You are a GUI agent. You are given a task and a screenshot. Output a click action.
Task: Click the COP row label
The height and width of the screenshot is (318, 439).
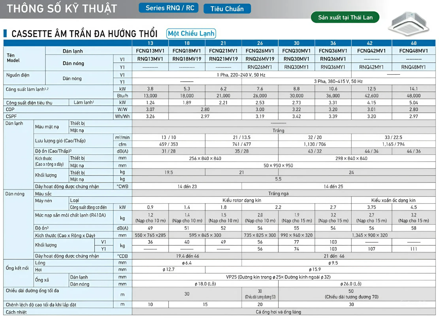coord(10,109)
